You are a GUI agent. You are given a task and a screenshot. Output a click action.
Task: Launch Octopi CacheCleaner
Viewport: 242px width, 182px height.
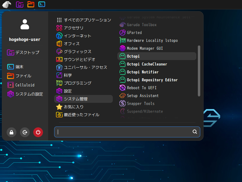pos(157,64)
